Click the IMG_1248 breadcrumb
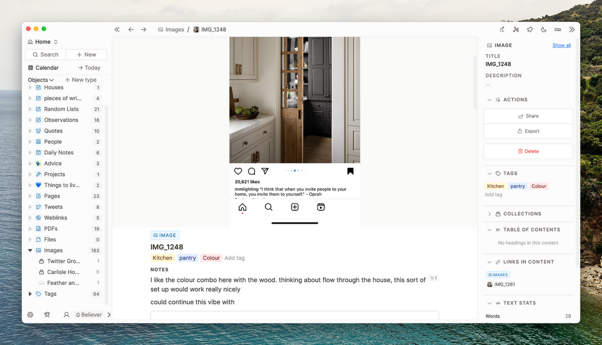602x345 pixels. click(210, 29)
